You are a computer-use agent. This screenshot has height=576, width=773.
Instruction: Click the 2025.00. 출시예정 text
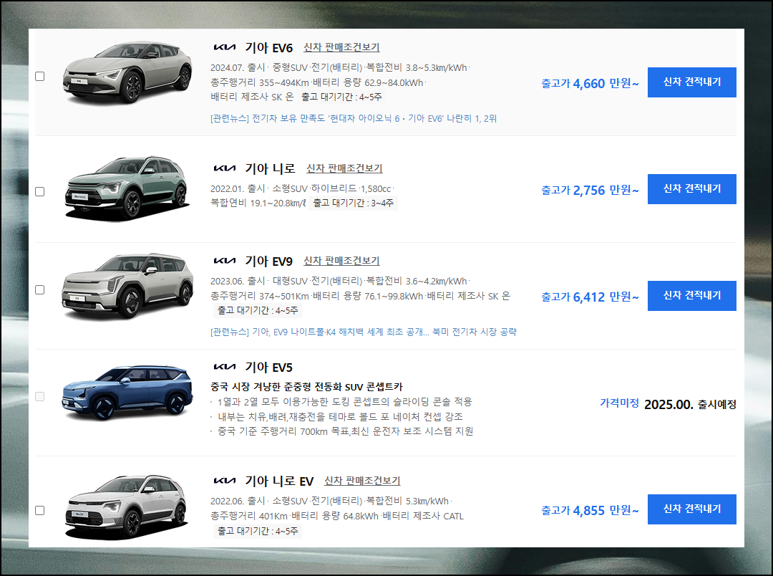[690, 404]
